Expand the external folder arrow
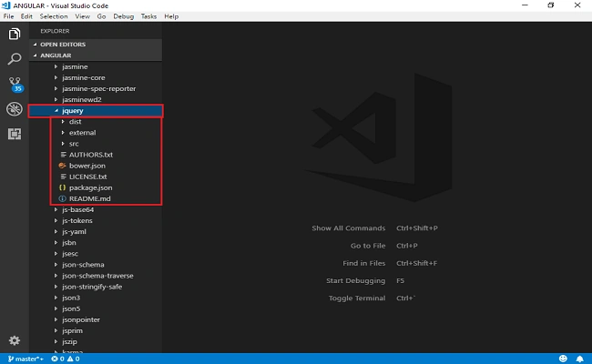The image size is (592, 364). coord(63,132)
